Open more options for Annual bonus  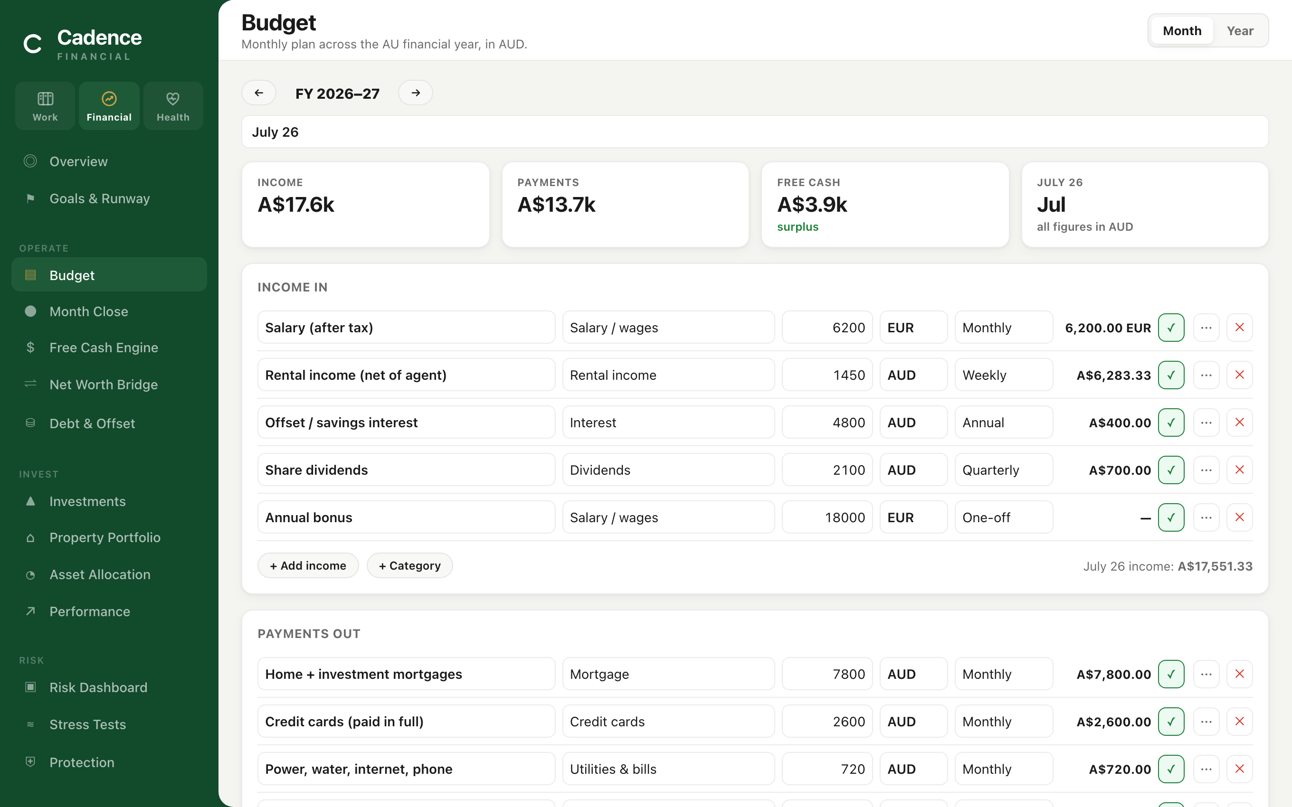click(1206, 517)
